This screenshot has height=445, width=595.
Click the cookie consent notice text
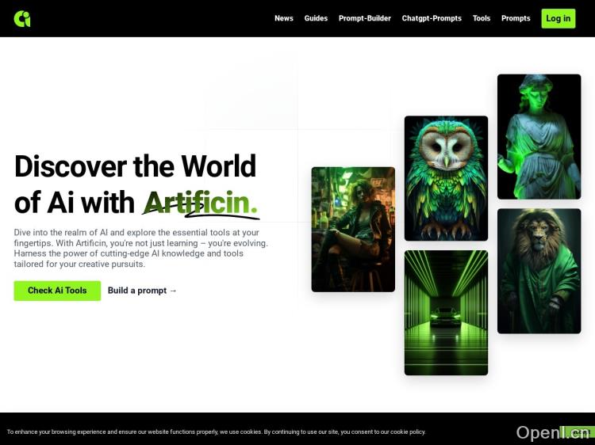pos(216,432)
